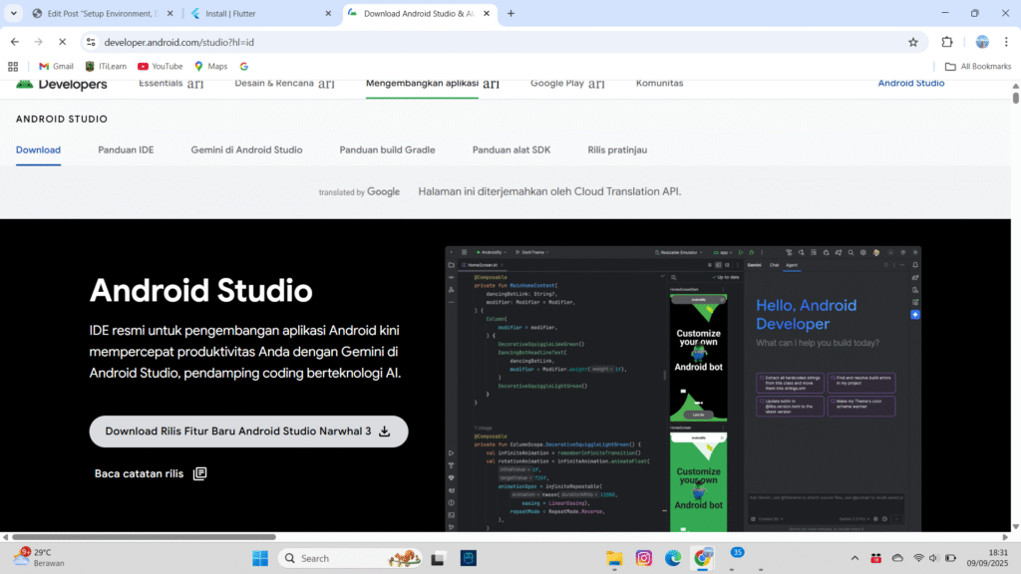
Task: Expand the hidden system tray icons chevron
Action: click(853, 558)
